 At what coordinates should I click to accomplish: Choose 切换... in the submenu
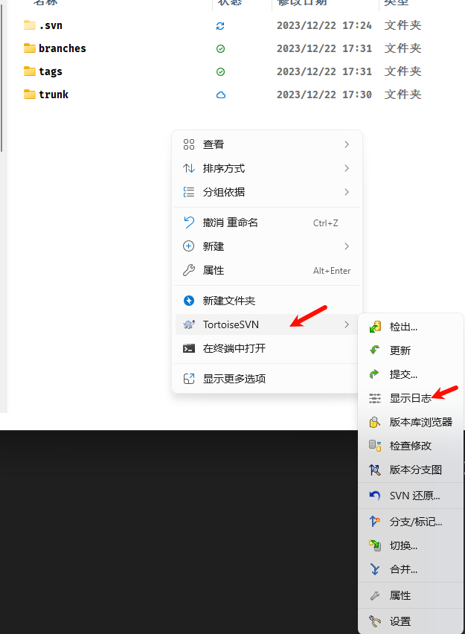tap(411, 545)
